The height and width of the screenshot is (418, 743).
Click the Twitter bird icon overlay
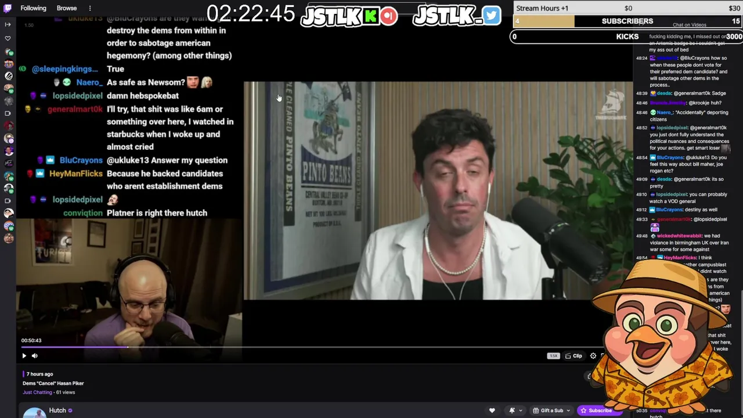[491, 16]
